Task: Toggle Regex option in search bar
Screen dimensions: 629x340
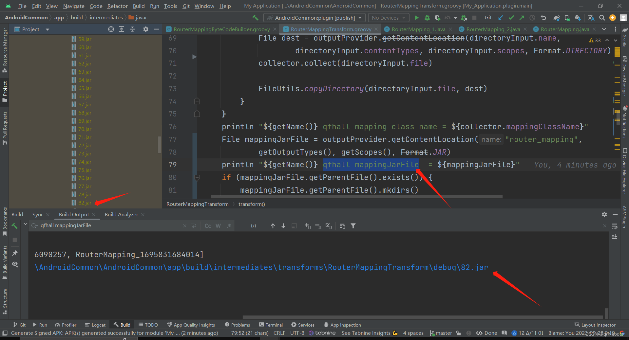Action: point(229,226)
